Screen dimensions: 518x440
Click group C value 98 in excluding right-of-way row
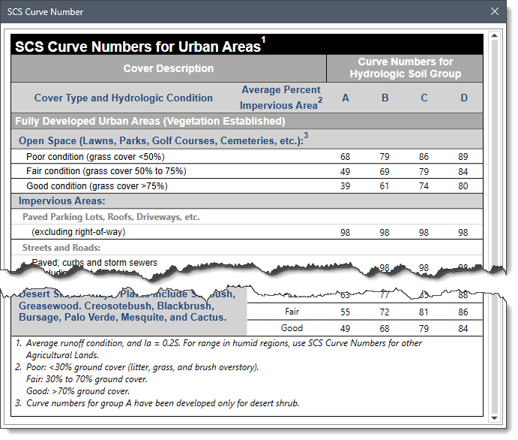[424, 233]
